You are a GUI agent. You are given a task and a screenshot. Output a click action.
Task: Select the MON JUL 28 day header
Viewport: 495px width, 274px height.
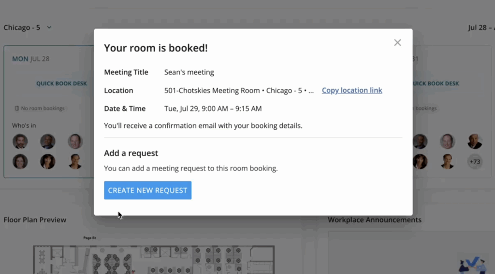click(30, 59)
